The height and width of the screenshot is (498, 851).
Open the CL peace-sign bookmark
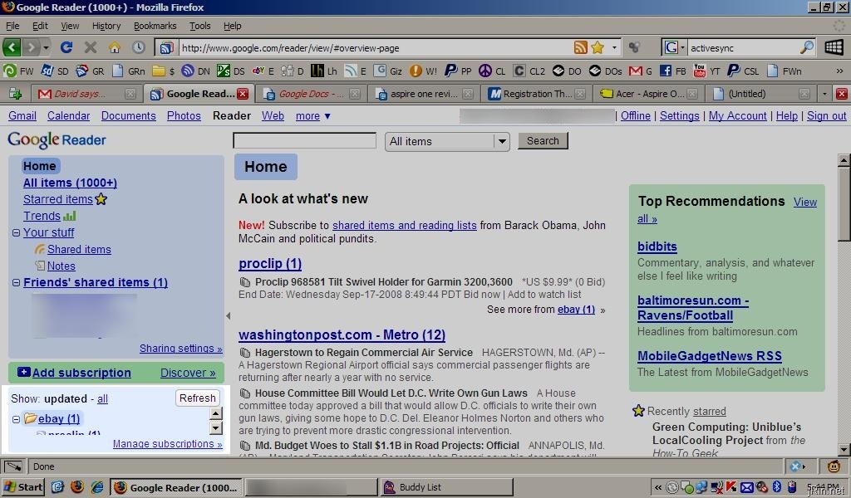tap(493, 71)
